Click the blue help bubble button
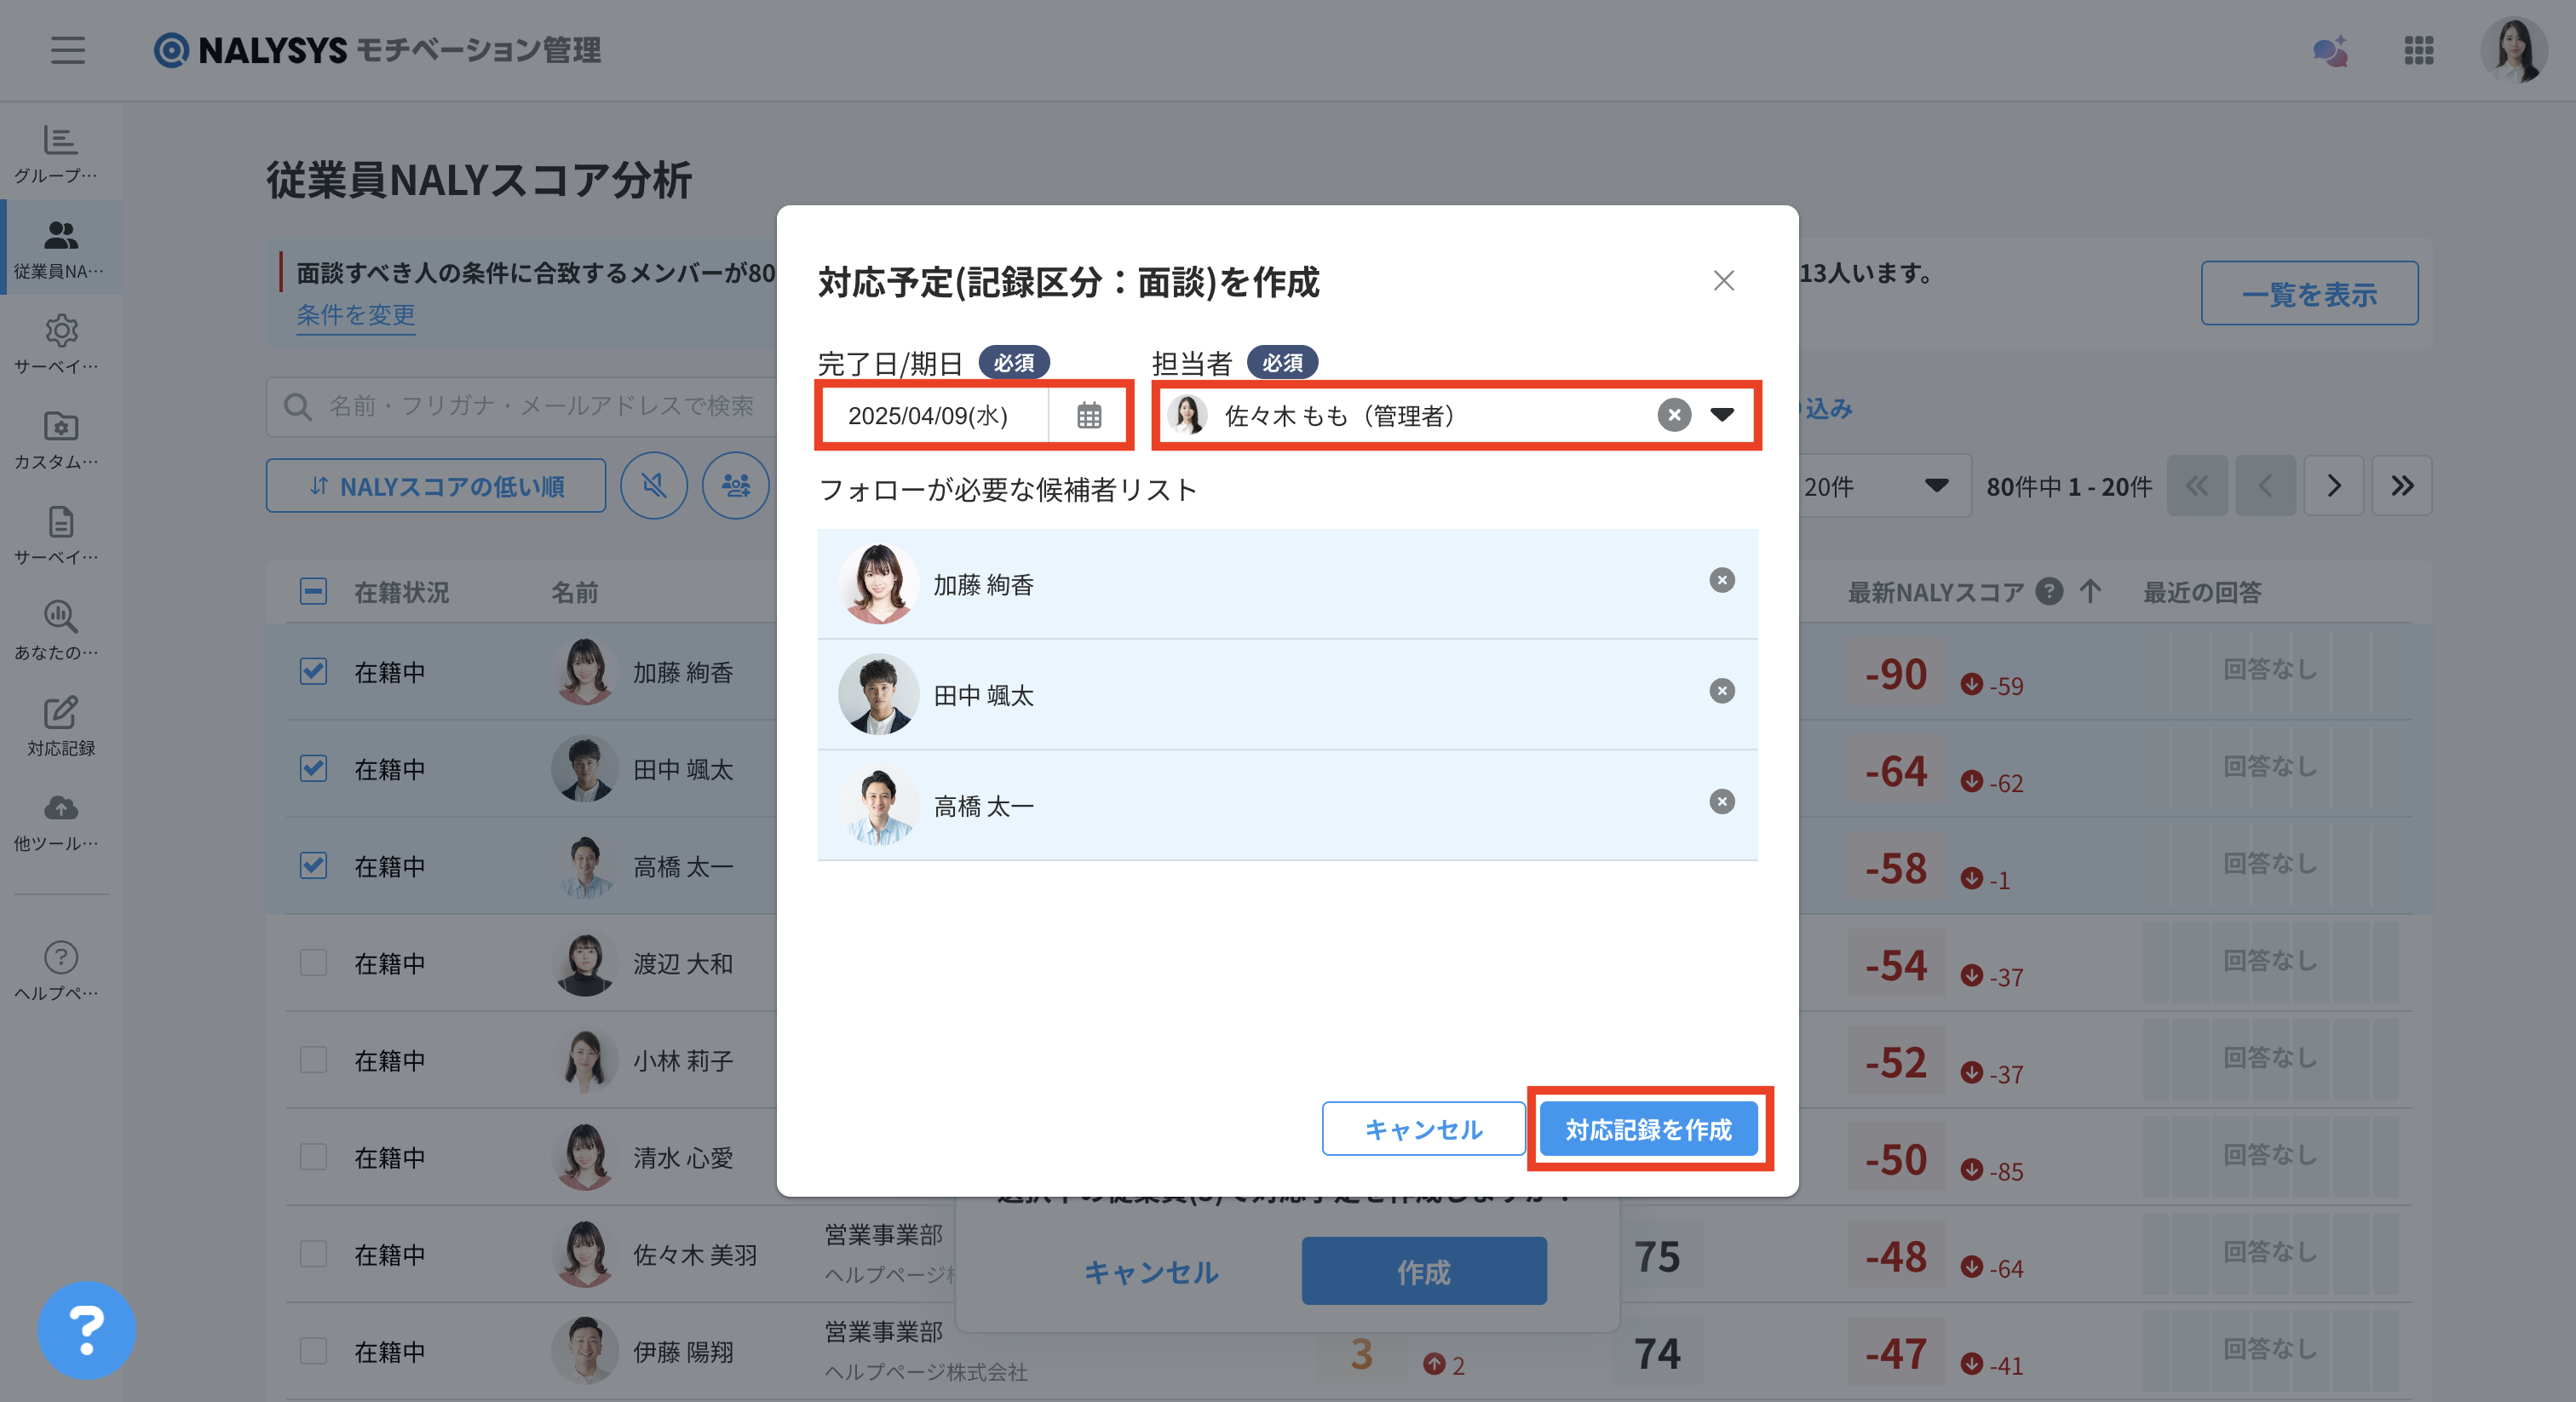The image size is (2576, 1402). (87, 1330)
